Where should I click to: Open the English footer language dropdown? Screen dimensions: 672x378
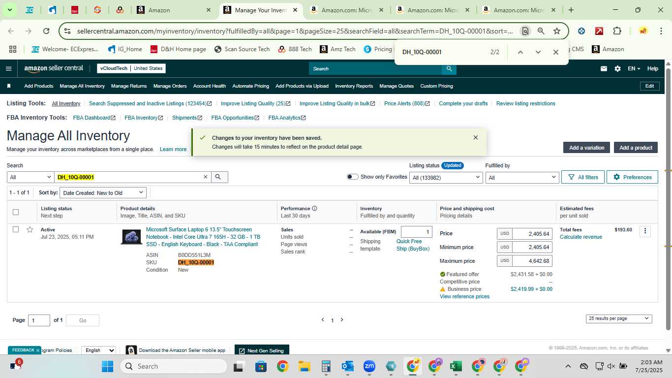tap(98, 350)
